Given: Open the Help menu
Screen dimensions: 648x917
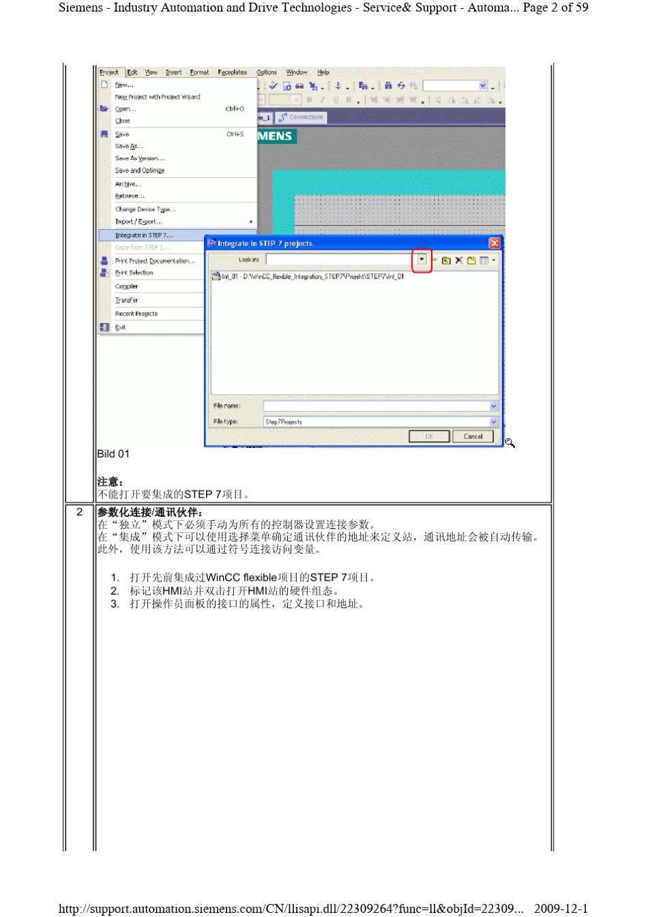Looking at the screenshot, I should (323, 72).
